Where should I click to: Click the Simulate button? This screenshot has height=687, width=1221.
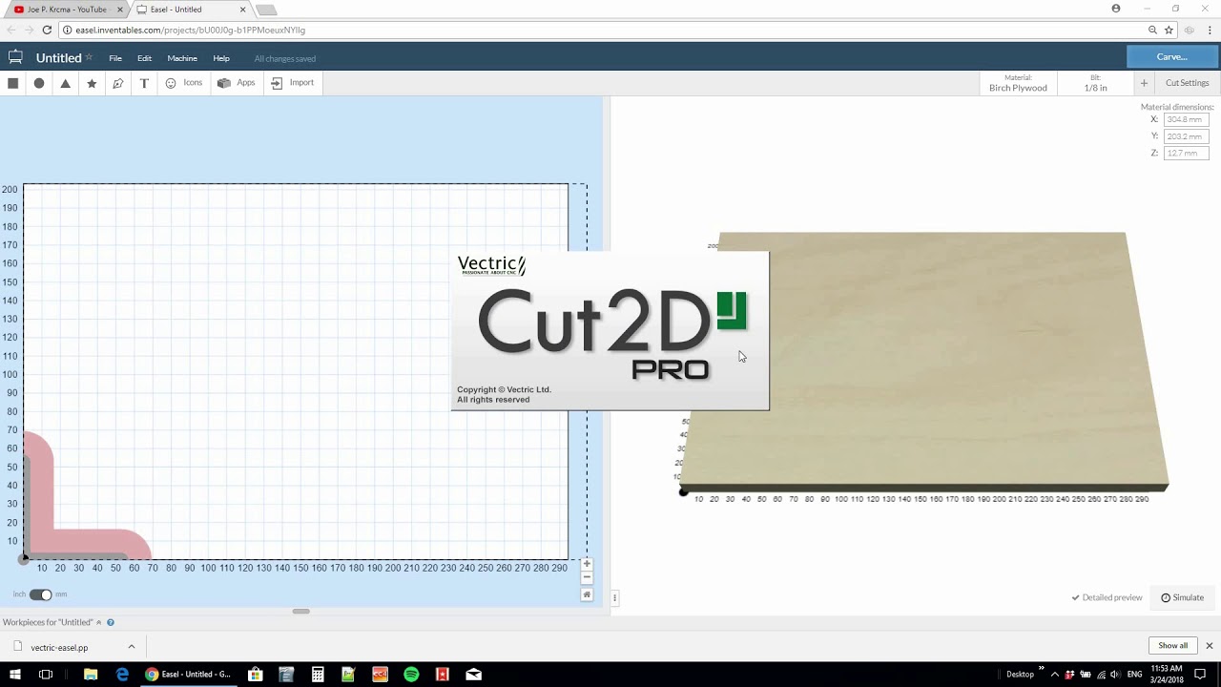click(x=1182, y=597)
